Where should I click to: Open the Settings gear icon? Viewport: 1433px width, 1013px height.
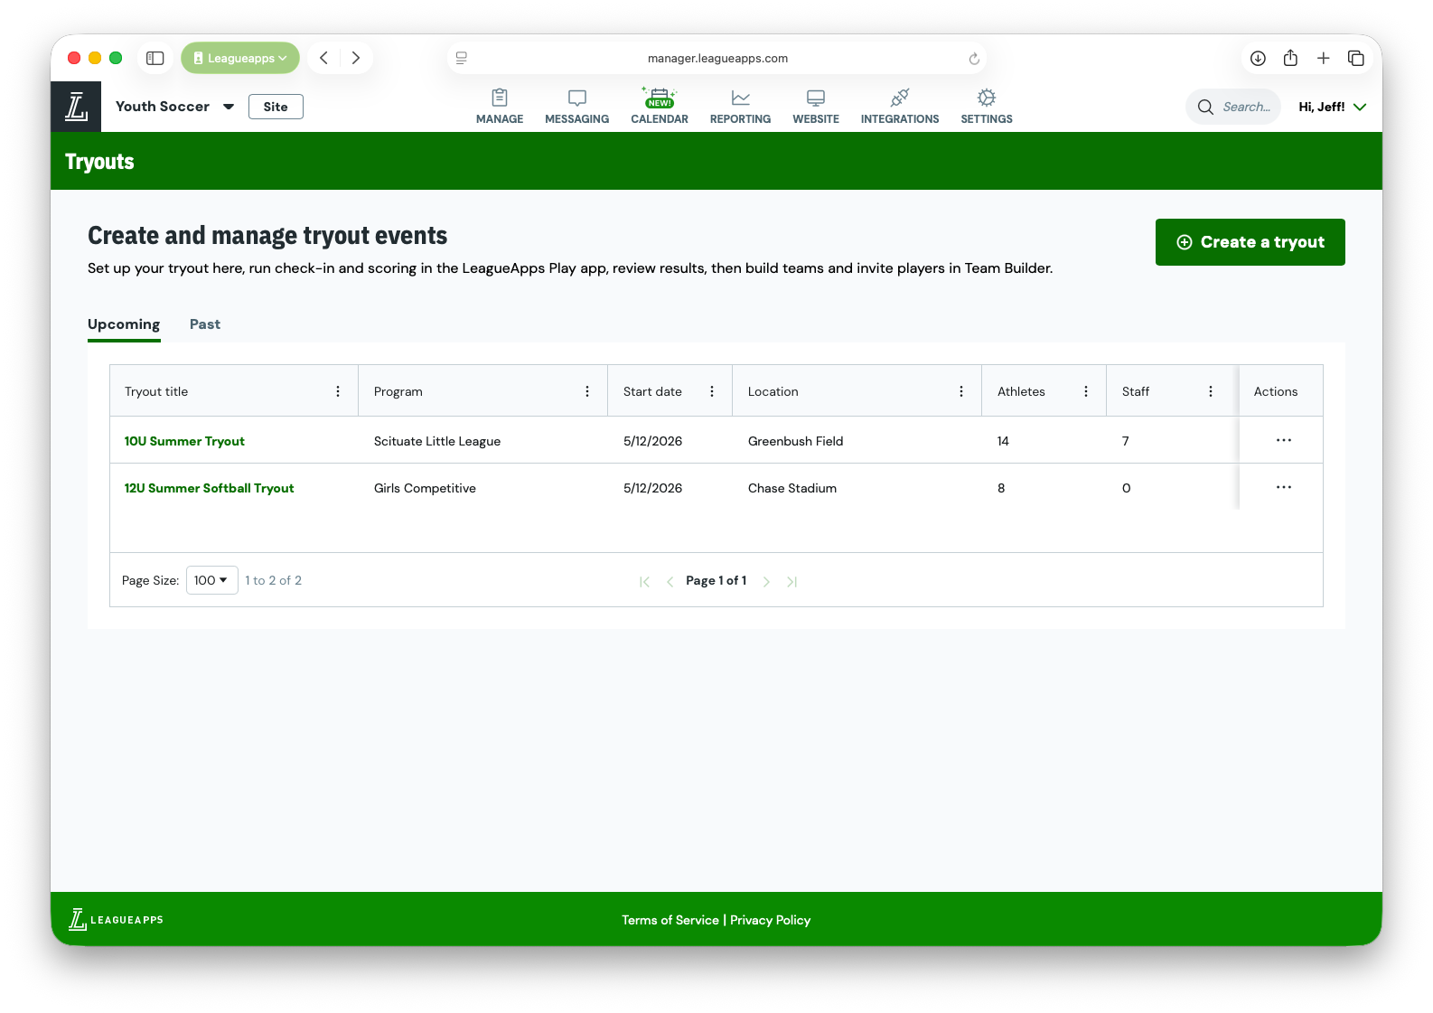(x=987, y=98)
